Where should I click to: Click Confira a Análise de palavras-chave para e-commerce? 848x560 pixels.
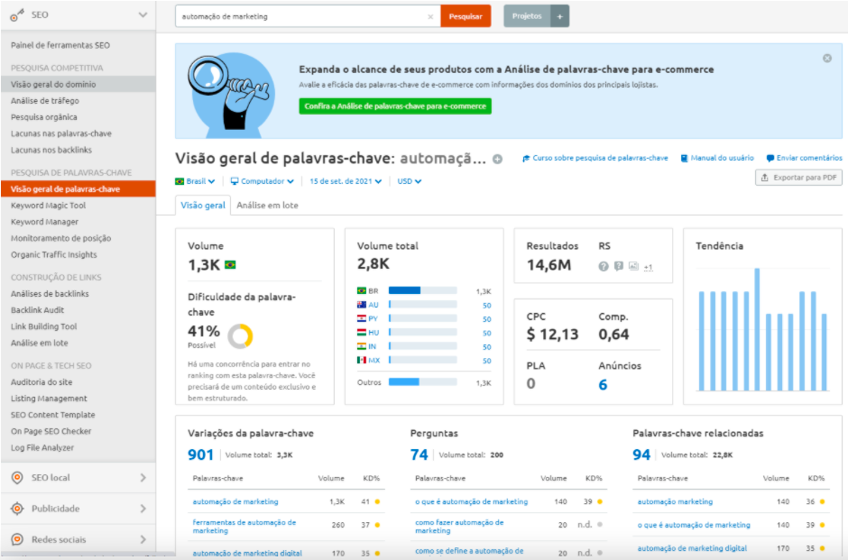(x=395, y=106)
